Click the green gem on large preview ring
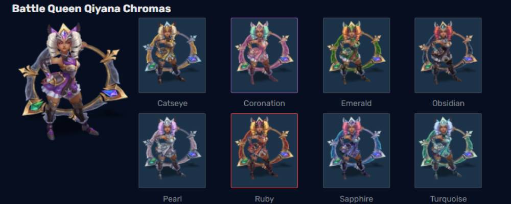This screenshot has height=204, width=511. click(x=36, y=106)
